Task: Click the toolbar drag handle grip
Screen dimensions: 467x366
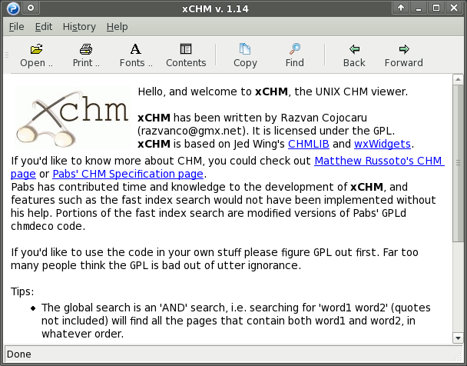Action: tap(7, 55)
